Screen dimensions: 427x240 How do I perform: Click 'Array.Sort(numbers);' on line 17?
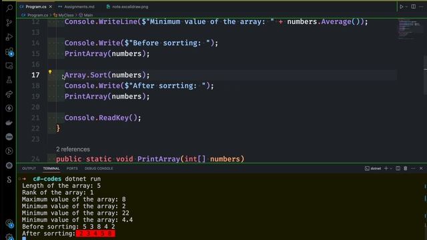pos(107,75)
